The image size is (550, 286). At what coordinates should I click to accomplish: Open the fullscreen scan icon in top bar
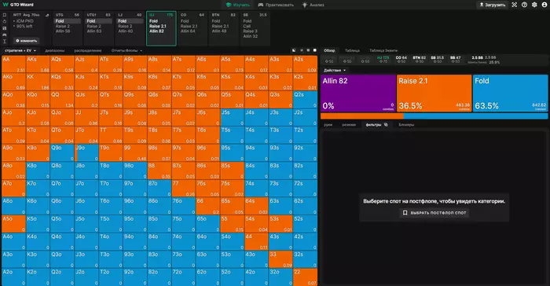(514, 5)
